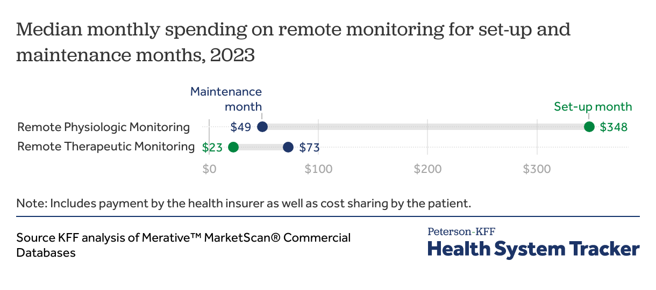The image size is (656, 290).
Task: Click the blue $49 maintenance month dot
Action: click(262, 127)
